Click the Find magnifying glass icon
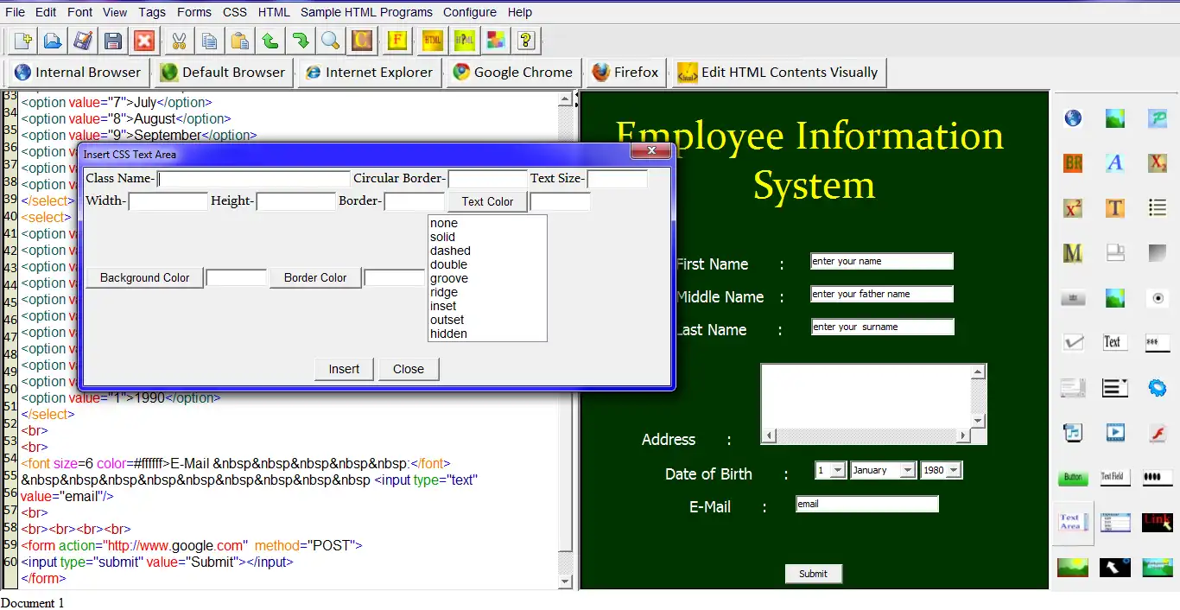This screenshot has height=610, width=1180. tap(330, 41)
